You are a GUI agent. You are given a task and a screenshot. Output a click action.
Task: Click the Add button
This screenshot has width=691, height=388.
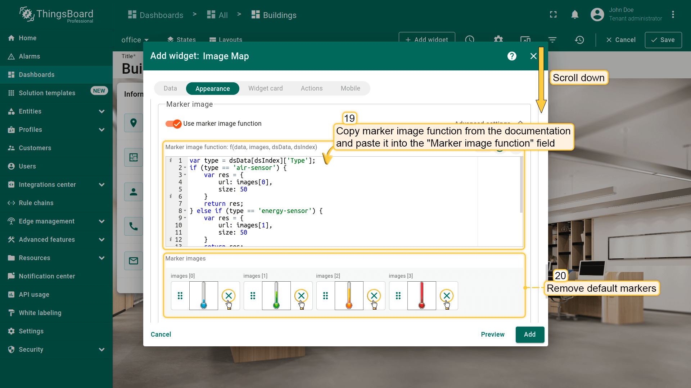pos(529,334)
